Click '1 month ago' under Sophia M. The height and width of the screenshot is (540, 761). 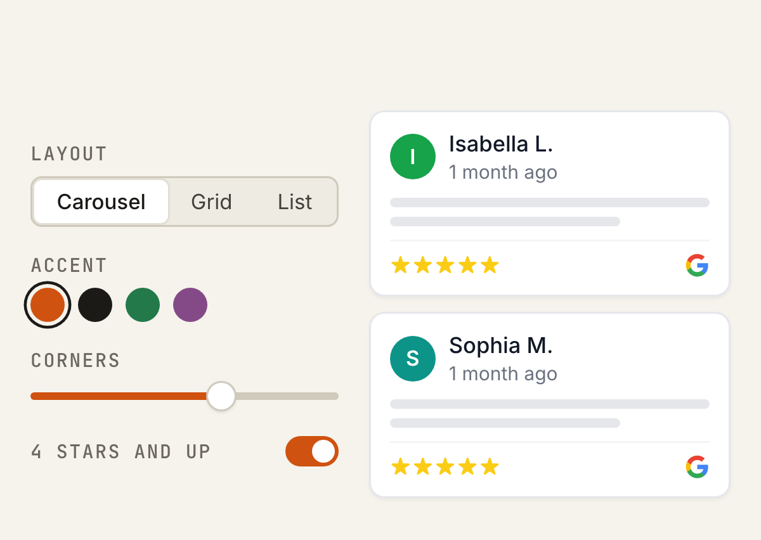[x=503, y=374]
